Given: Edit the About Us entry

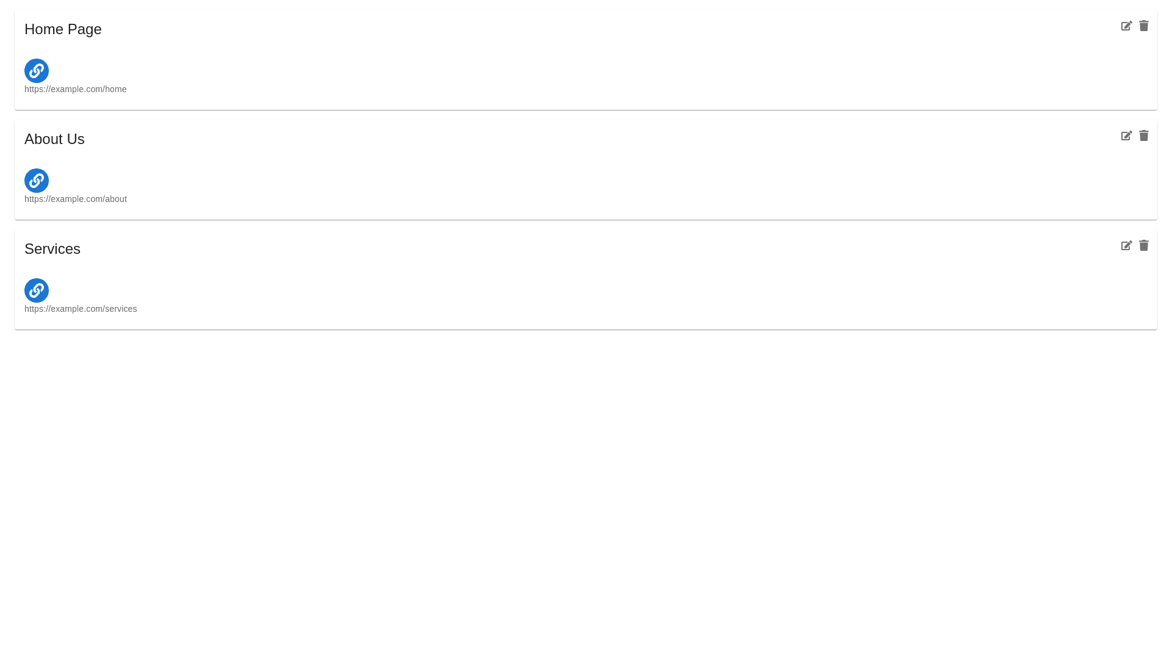Looking at the screenshot, I should [1126, 135].
